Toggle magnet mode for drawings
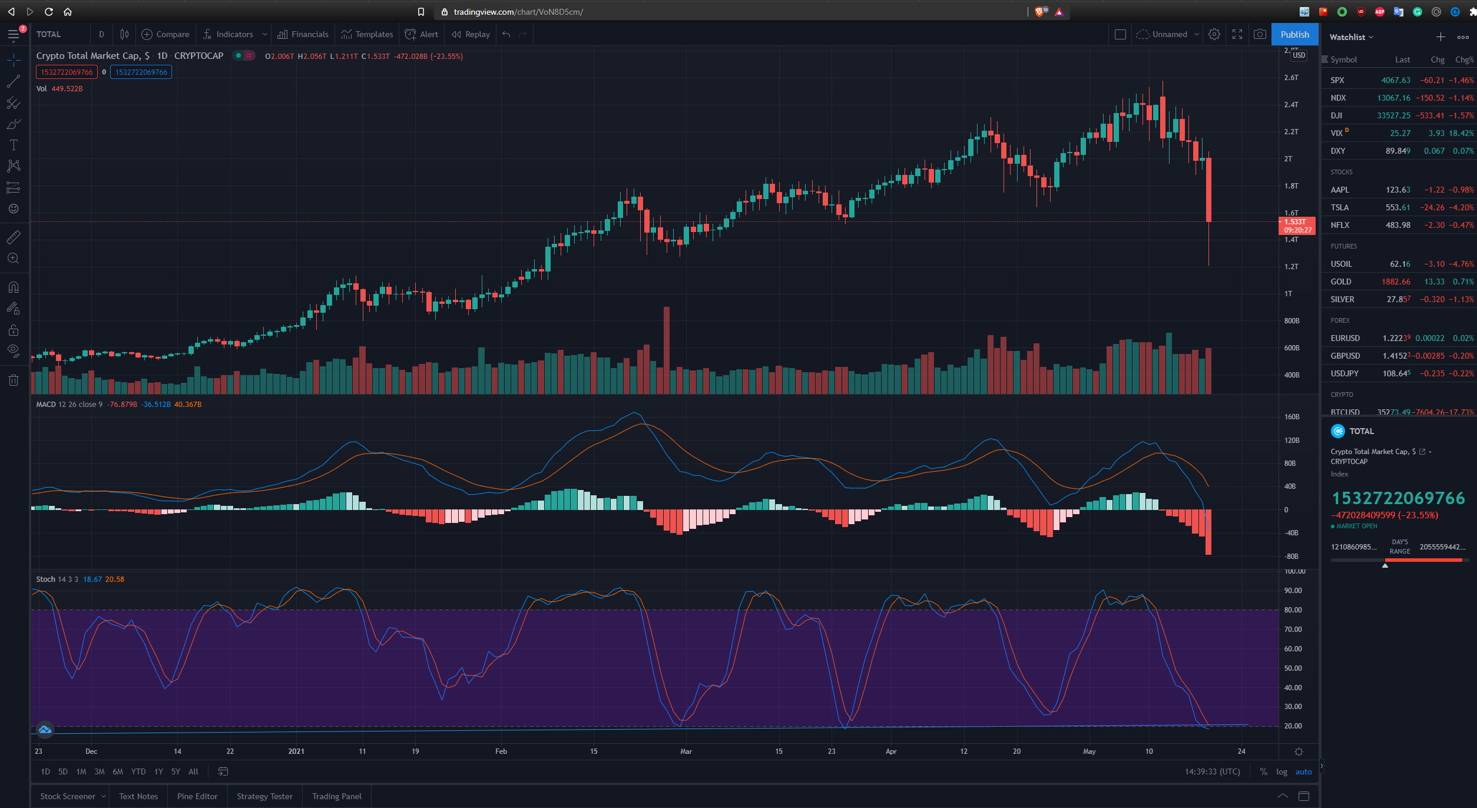This screenshot has width=1477, height=808. tap(14, 287)
